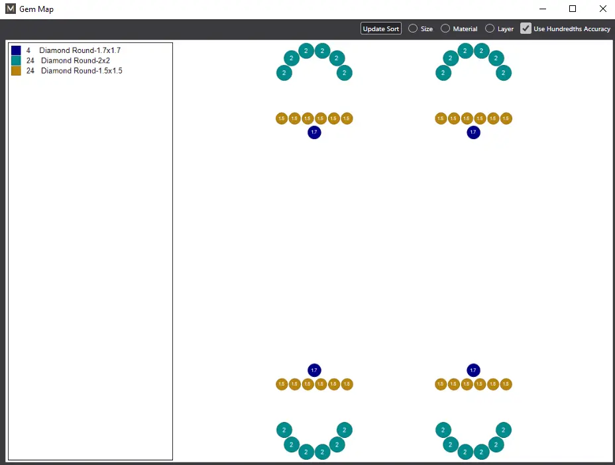
Task: Select the blue 1.7 gem in bottom-left cluster
Action: click(x=314, y=370)
